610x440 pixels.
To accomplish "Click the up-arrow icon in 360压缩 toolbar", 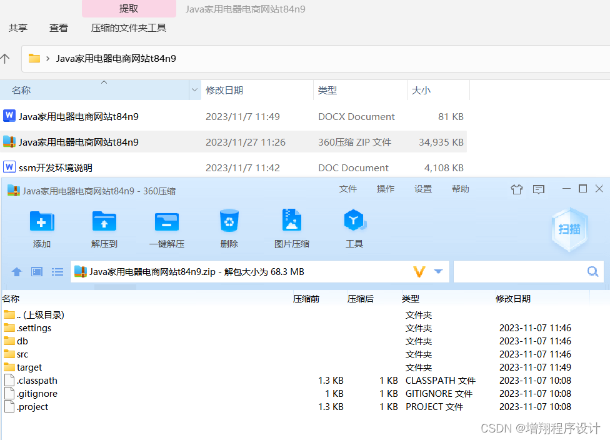I will point(17,271).
